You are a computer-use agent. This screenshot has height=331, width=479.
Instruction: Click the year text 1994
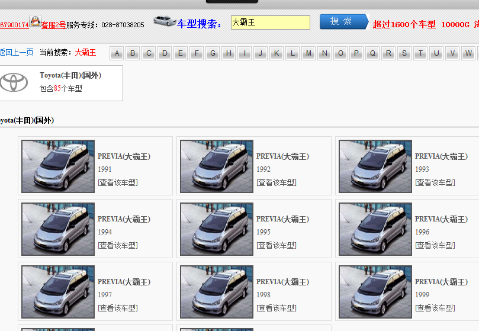(105, 232)
